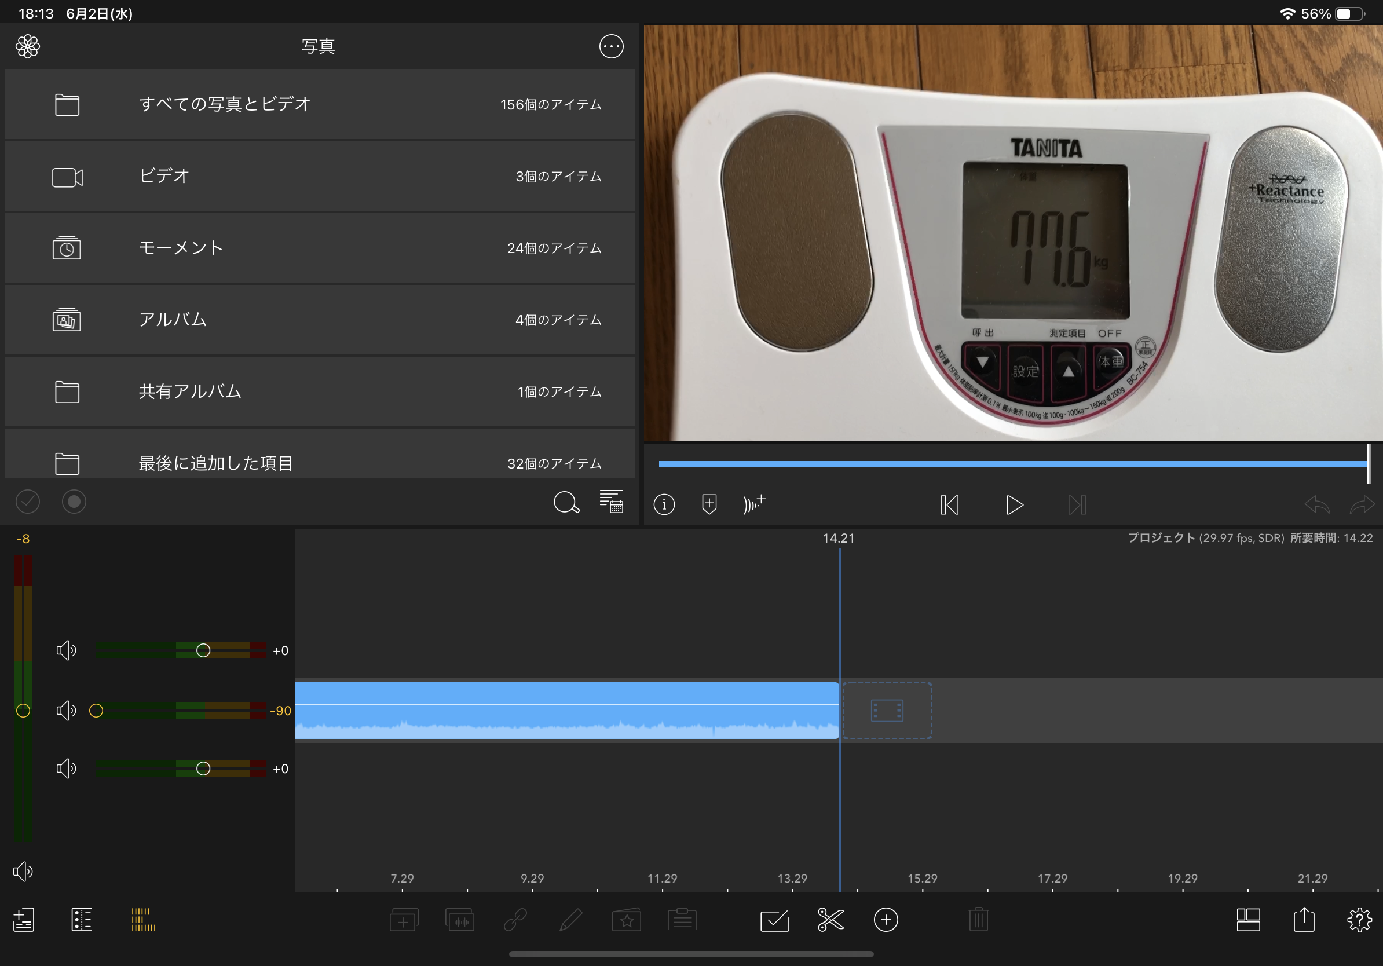The width and height of the screenshot is (1383, 966).
Task: Click the 15.29 ruler timecode
Action: (x=922, y=879)
